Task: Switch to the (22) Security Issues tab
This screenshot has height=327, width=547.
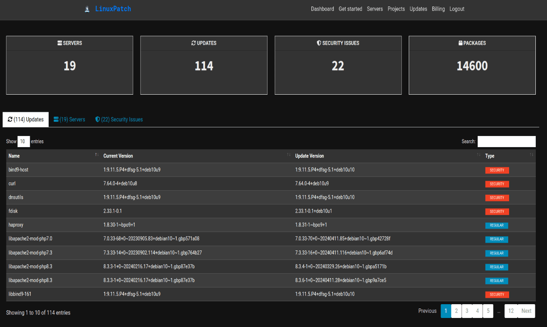Action: [x=119, y=120]
